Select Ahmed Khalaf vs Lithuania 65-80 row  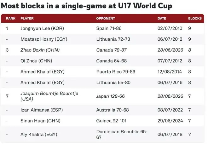[102, 83]
